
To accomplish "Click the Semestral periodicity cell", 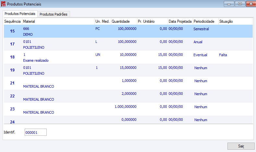I will [201, 29].
